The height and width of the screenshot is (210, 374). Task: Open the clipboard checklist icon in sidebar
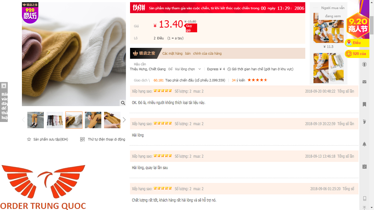pos(364,166)
